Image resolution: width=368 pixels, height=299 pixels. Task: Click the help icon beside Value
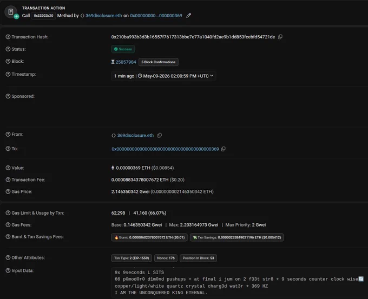tap(8, 168)
